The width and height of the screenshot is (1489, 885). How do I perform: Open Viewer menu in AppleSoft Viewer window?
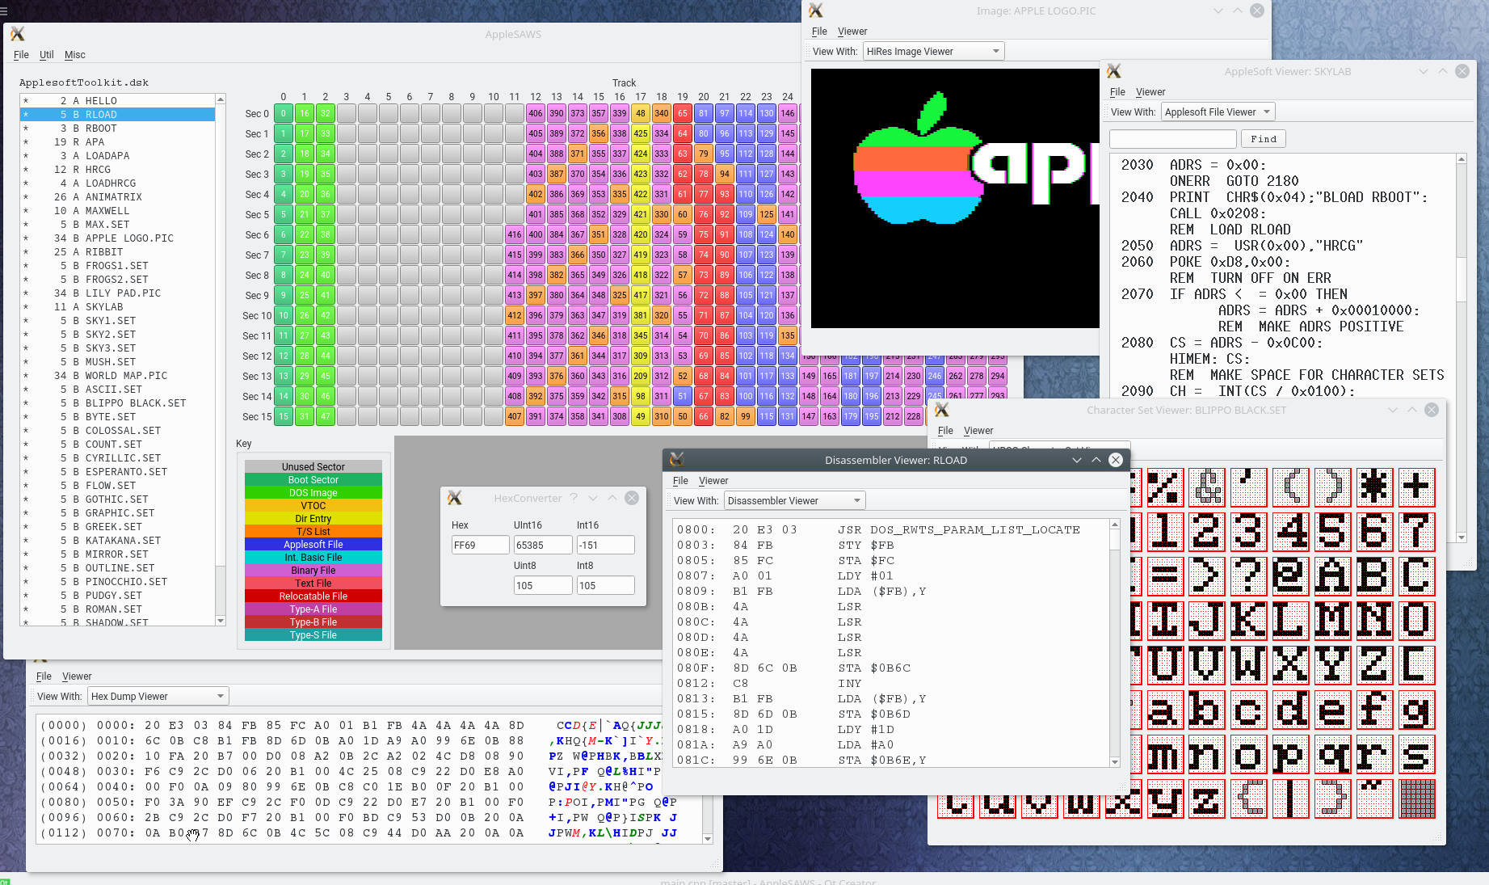click(1150, 91)
